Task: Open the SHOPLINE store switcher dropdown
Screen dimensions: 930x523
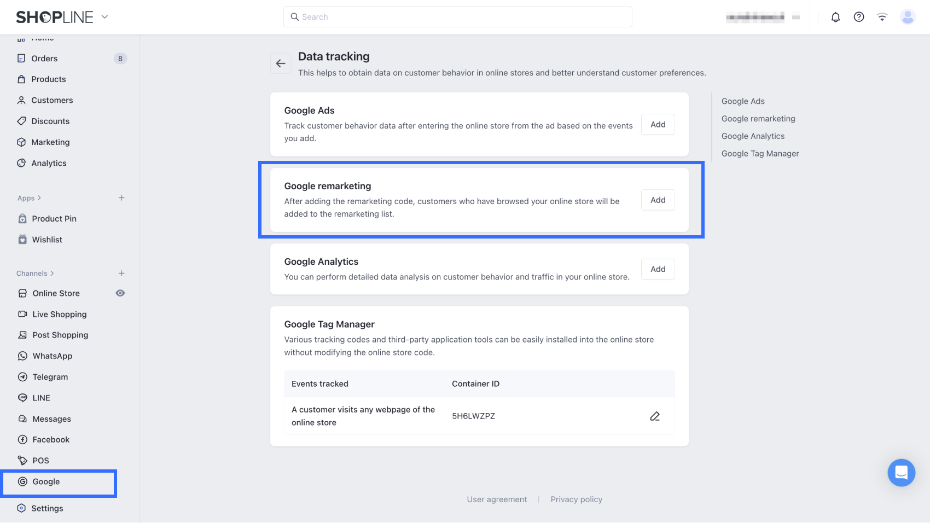Action: pyautogui.click(x=104, y=17)
